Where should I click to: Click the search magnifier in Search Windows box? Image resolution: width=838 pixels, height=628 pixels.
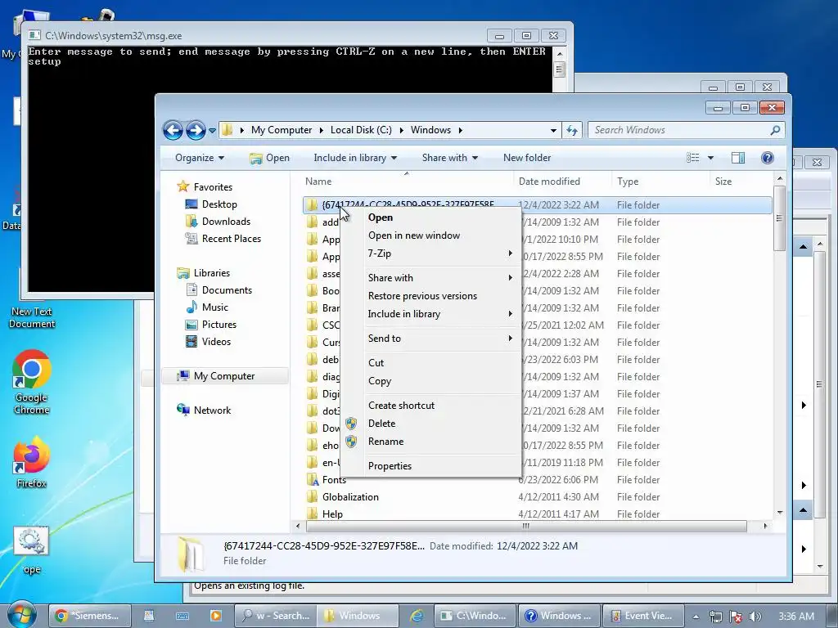[x=775, y=130]
